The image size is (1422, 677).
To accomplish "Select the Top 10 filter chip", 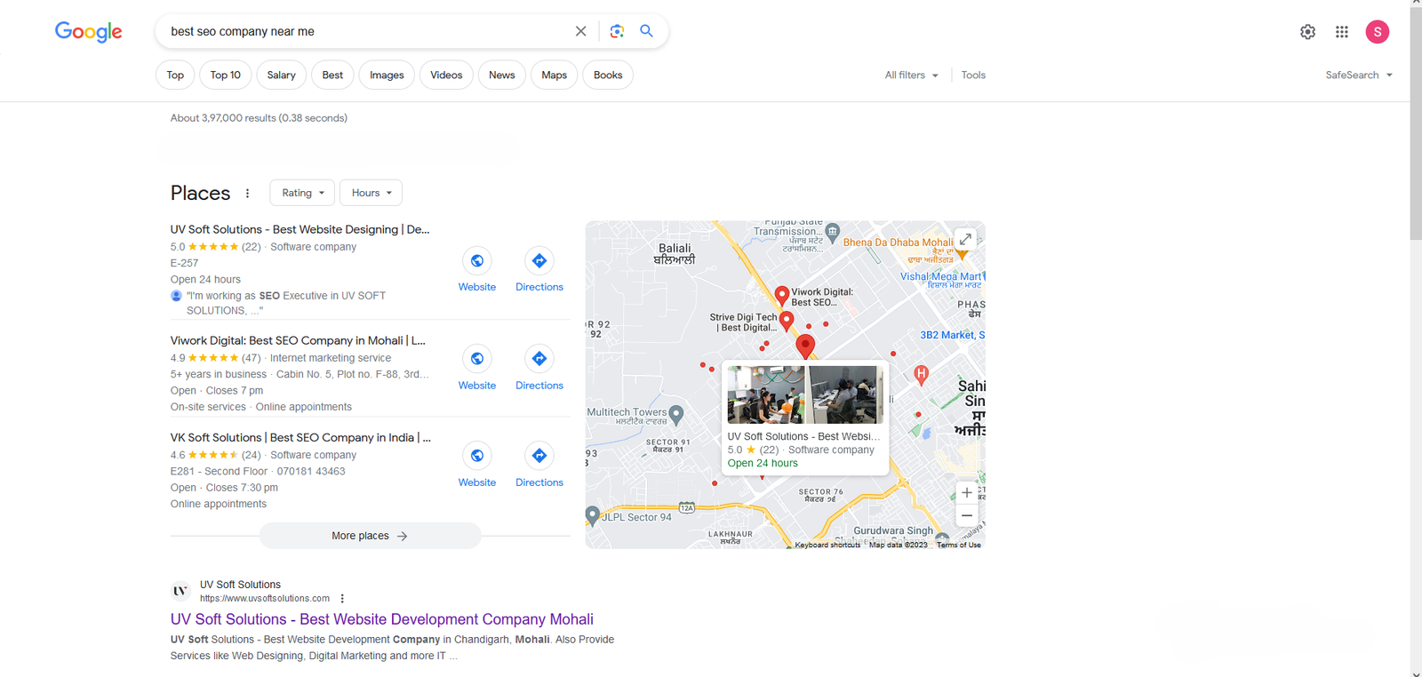I will pos(226,76).
